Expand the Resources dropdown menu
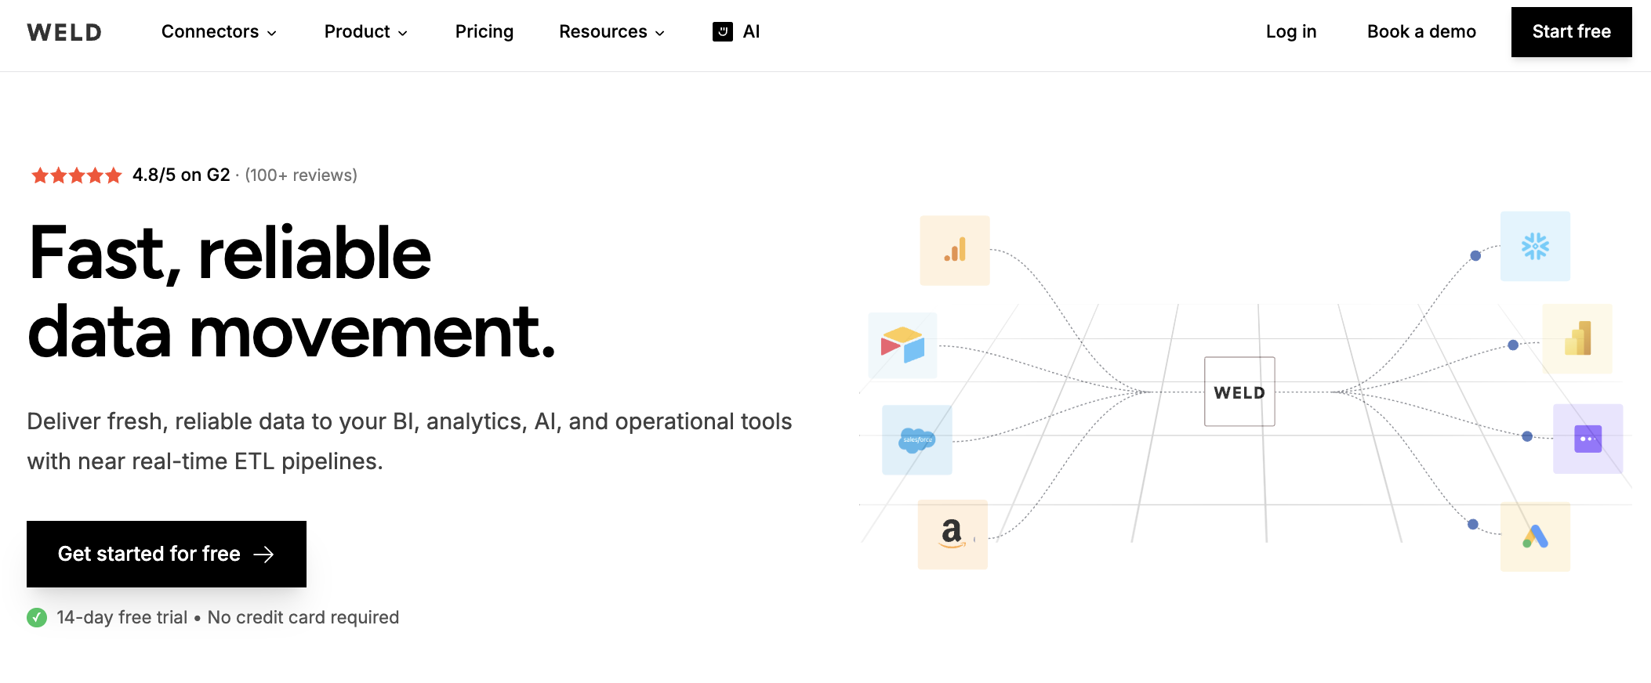This screenshot has height=683, width=1651. [611, 32]
